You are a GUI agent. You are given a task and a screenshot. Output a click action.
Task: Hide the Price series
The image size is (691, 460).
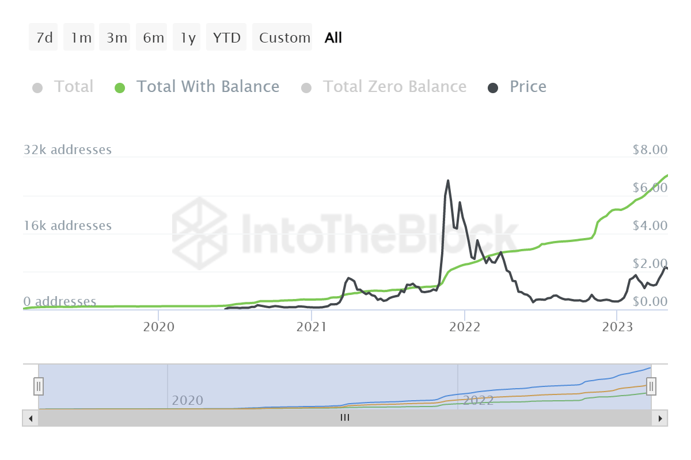coord(527,87)
